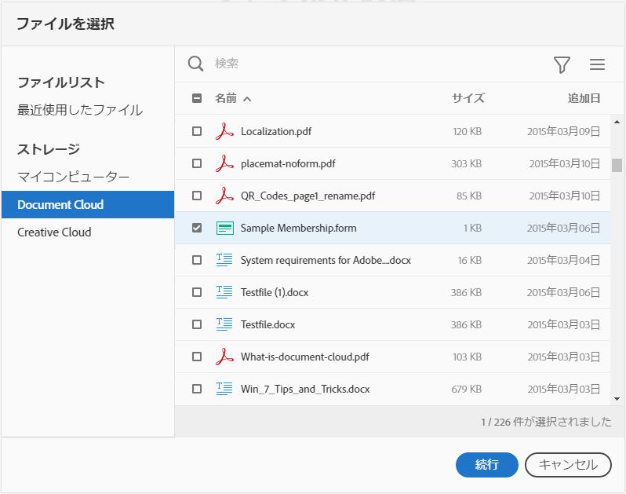Select the Localization.pdf file name
The height and width of the screenshot is (494, 626).
(276, 131)
